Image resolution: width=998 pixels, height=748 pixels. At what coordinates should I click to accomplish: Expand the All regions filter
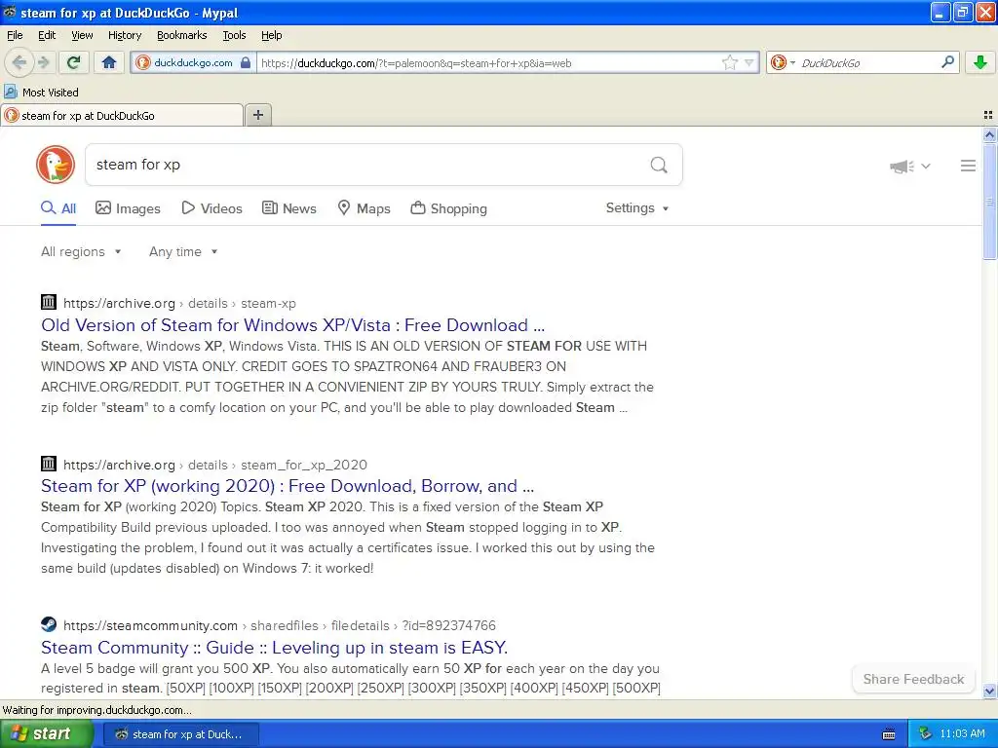pos(81,252)
